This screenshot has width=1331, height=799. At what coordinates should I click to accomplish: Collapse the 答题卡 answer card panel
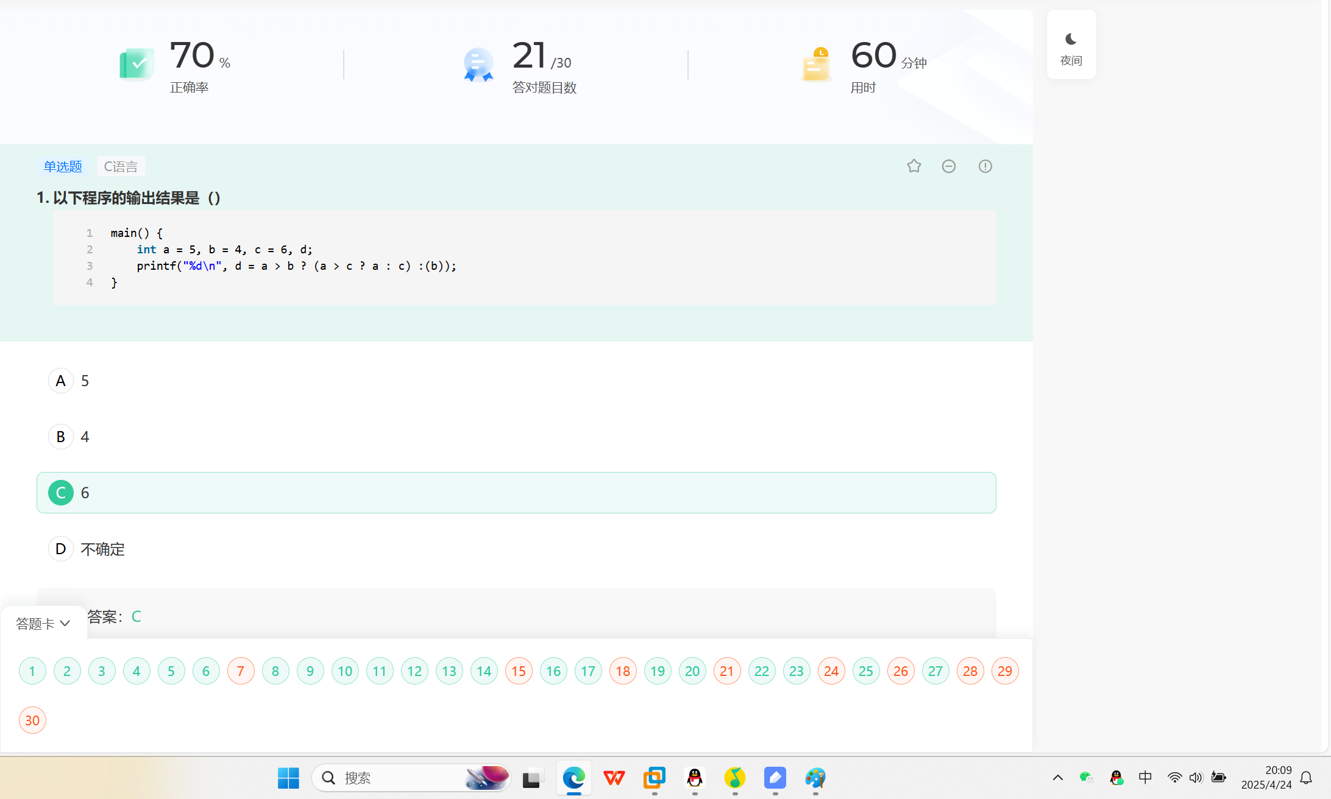(43, 624)
